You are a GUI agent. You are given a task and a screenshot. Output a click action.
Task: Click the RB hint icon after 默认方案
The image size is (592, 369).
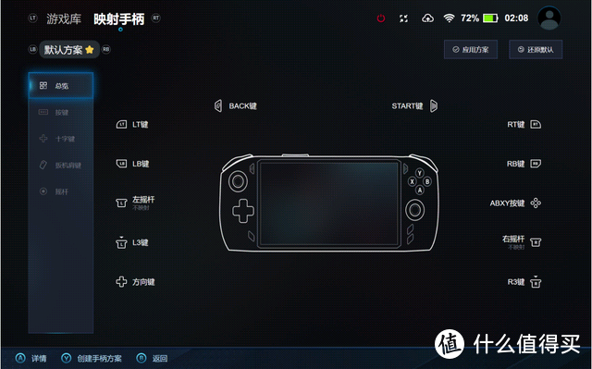(106, 49)
